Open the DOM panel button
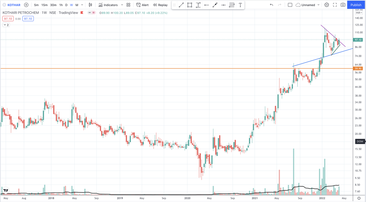This screenshot has height=202, width=366. click(x=360, y=141)
